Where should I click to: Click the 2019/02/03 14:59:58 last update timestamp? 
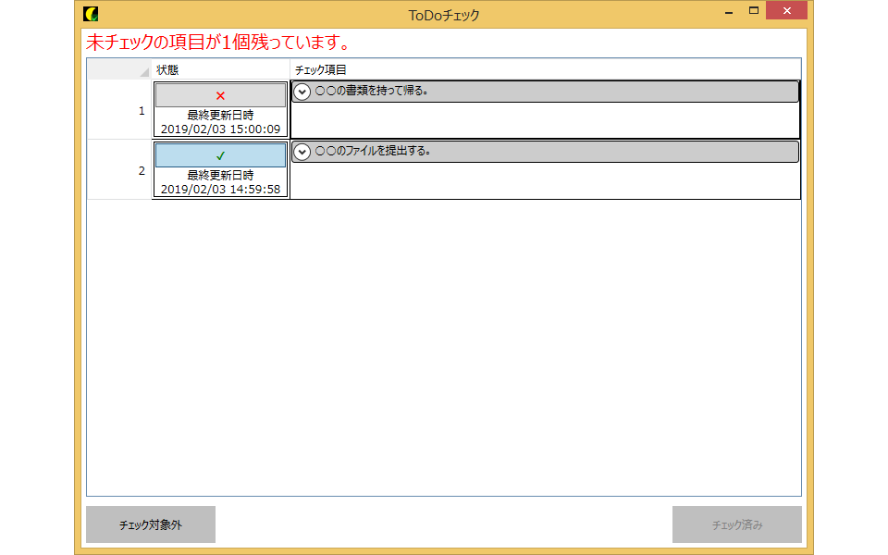pos(219,188)
